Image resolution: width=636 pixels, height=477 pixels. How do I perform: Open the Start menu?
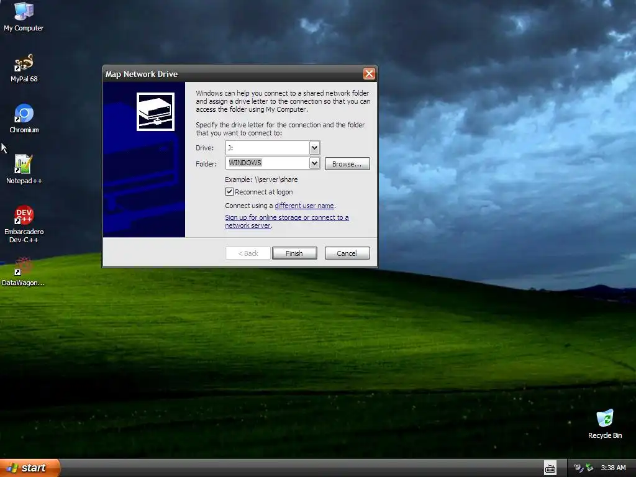[29, 468]
